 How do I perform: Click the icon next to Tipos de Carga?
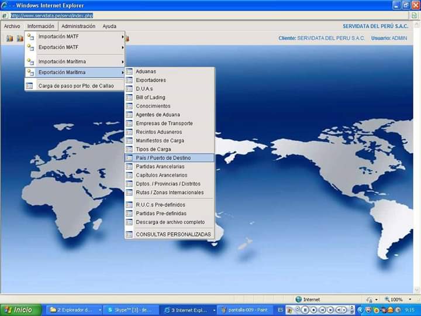pyautogui.click(x=129, y=149)
